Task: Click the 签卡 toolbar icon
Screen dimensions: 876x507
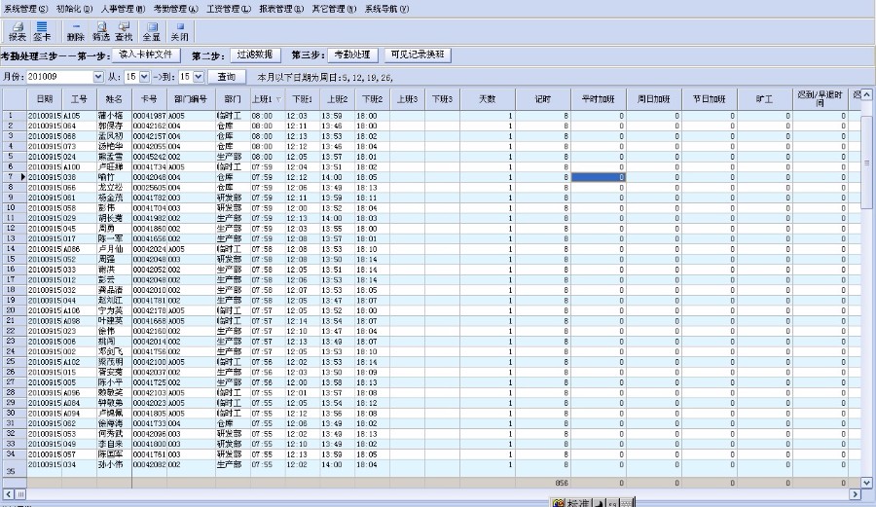Action: tap(42, 31)
